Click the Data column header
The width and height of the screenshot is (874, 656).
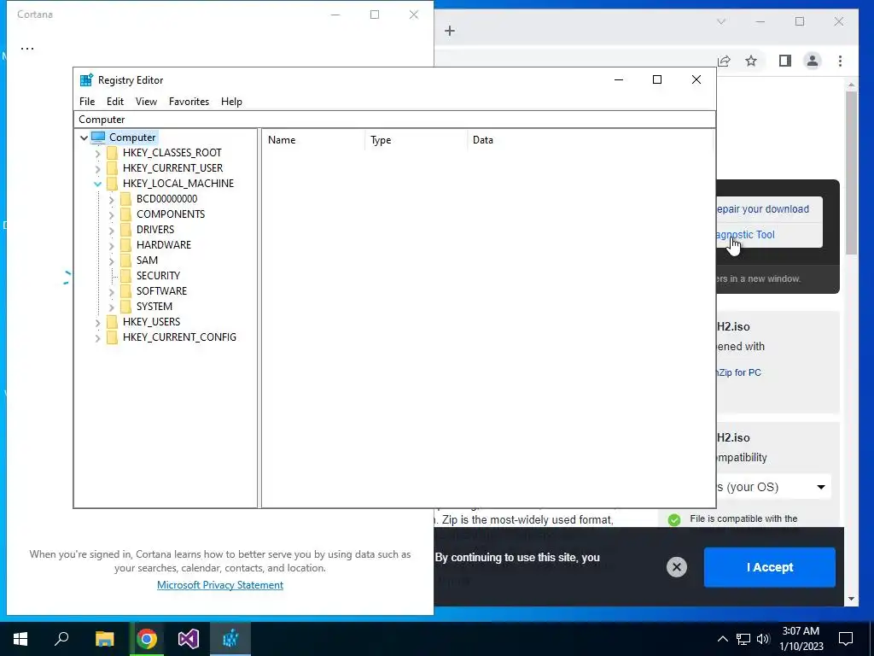point(591,140)
